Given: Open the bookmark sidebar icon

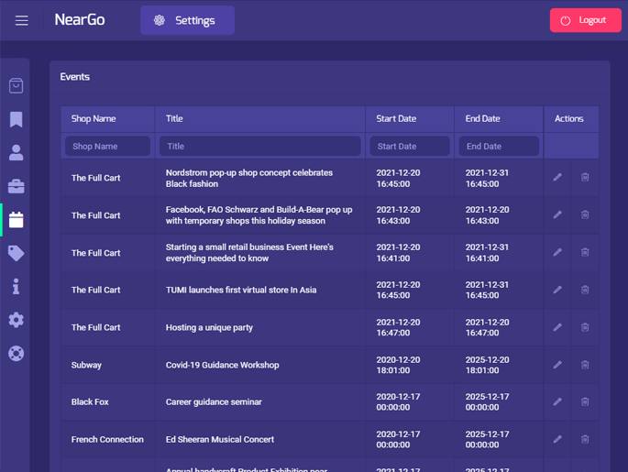Looking at the screenshot, I should (17, 120).
